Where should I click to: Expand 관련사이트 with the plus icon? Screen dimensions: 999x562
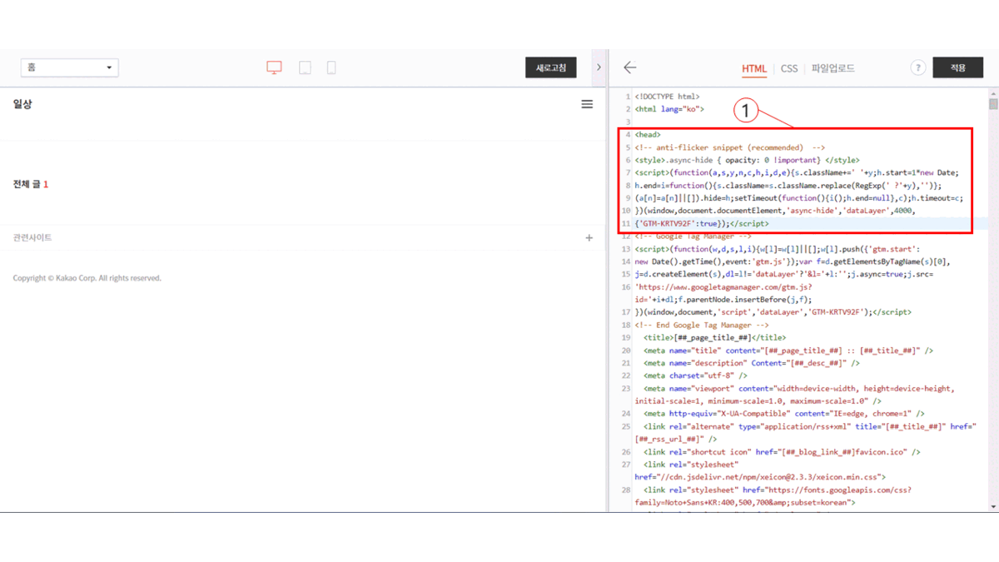point(589,238)
